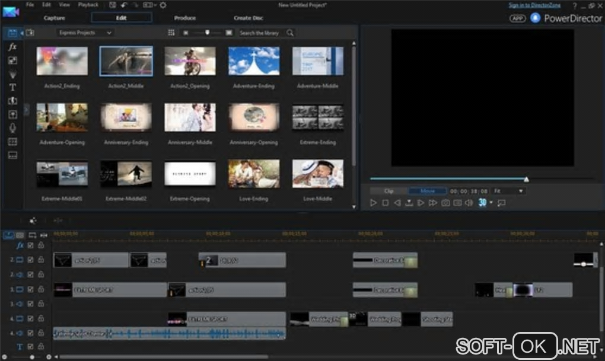Open the Media Room icon
The width and height of the screenshot is (605, 361).
click(12, 33)
